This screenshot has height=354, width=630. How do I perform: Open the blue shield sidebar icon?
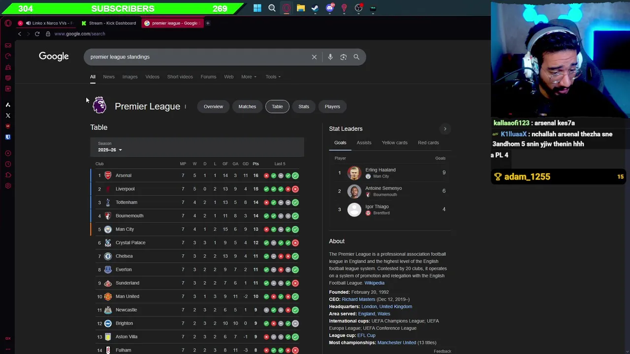8,137
